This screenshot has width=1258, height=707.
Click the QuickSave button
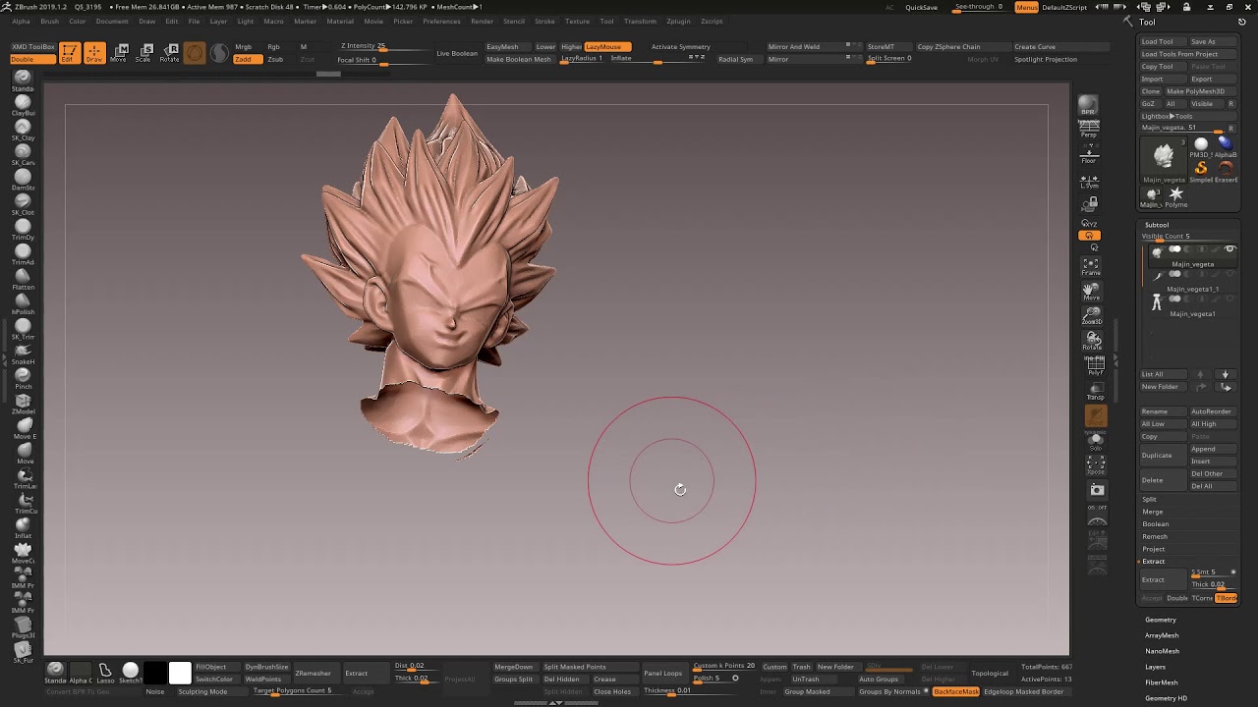921,7
